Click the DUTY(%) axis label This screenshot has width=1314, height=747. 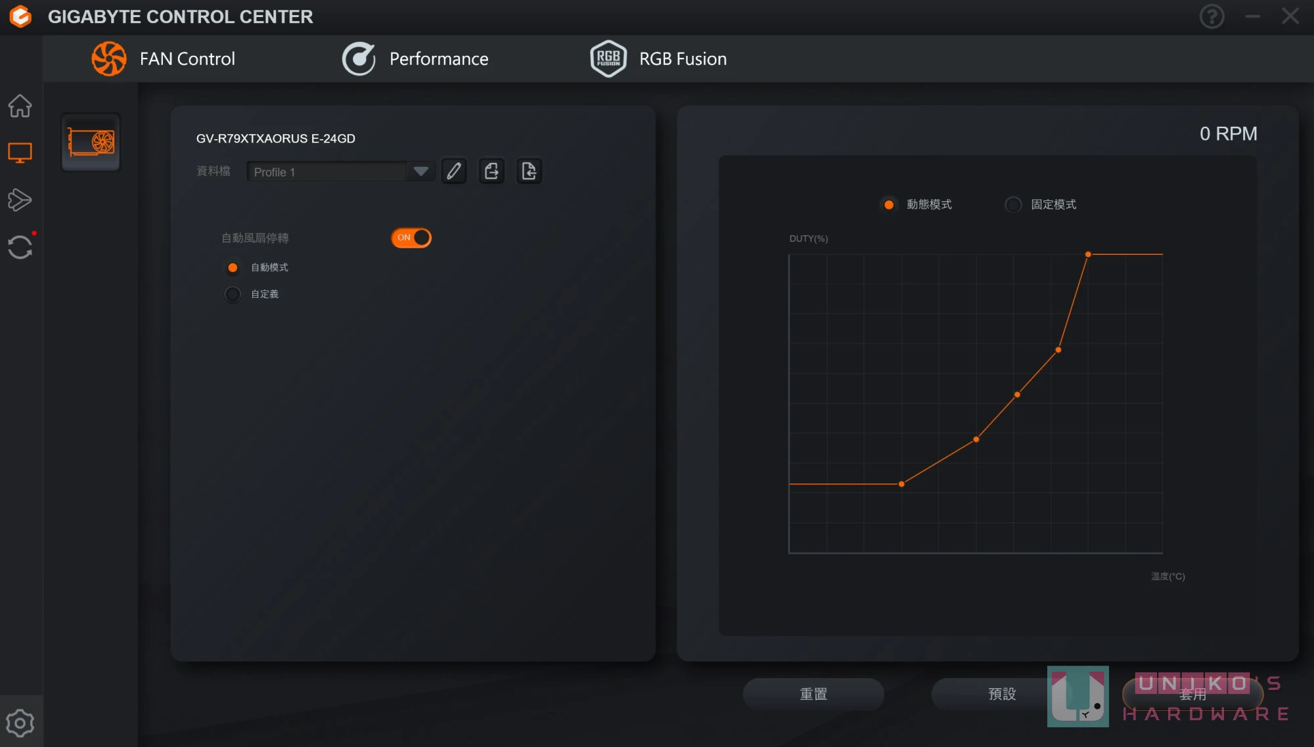pos(808,238)
